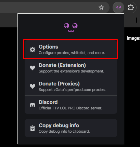Click "Support the extension's development." description
Viewport: 140px width, 147px height.
(72, 71)
